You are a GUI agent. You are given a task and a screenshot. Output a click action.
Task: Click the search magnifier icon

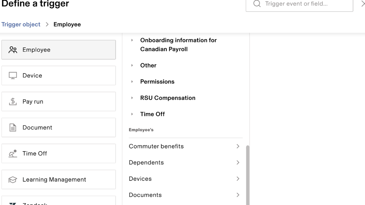257,4
